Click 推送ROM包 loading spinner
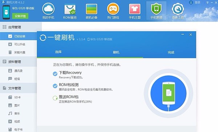Image resolution: width=218 pixels, height=132 pixels. [55, 98]
